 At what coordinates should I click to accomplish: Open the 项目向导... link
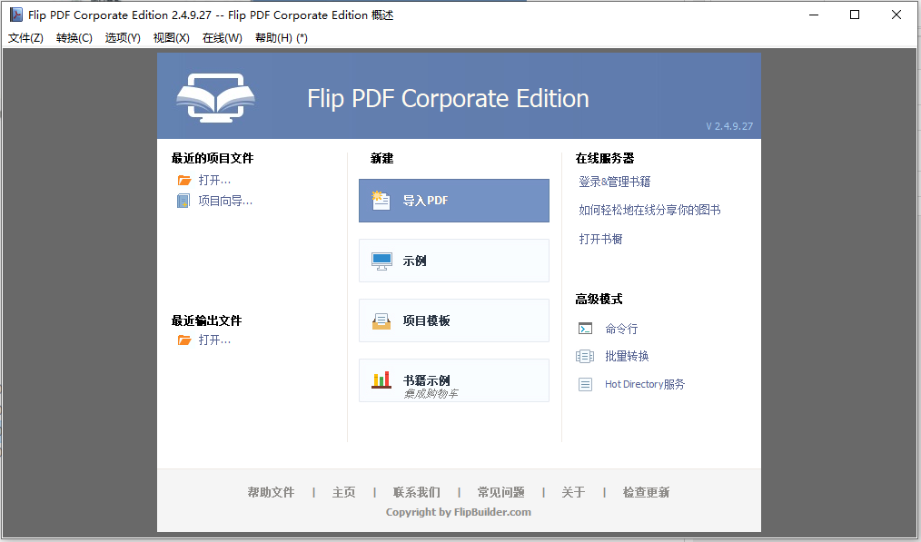[225, 201]
